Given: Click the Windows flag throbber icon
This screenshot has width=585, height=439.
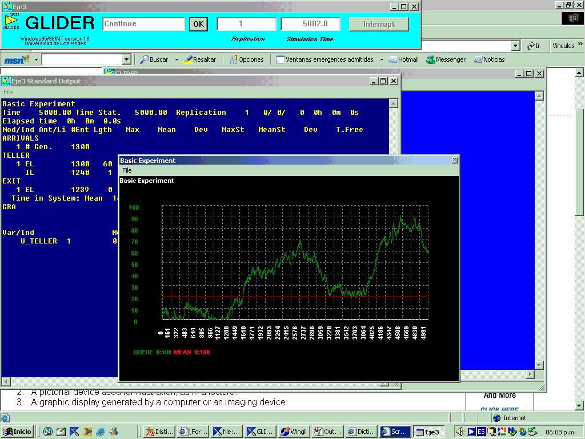Looking at the screenshot, I should [572, 18].
